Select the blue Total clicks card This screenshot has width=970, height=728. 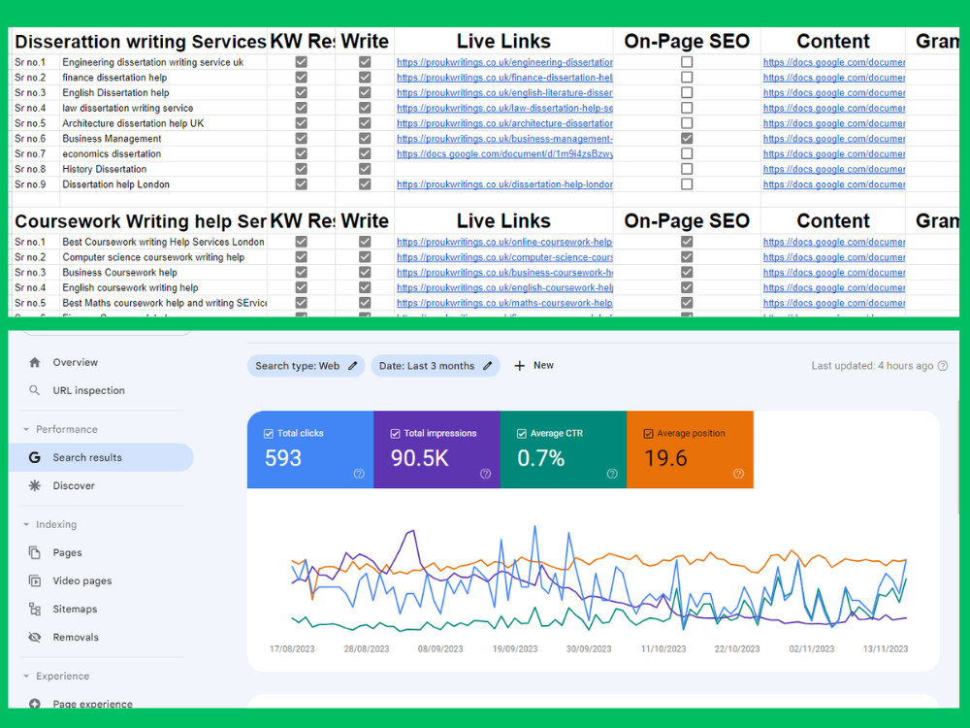[x=310, y=449]
